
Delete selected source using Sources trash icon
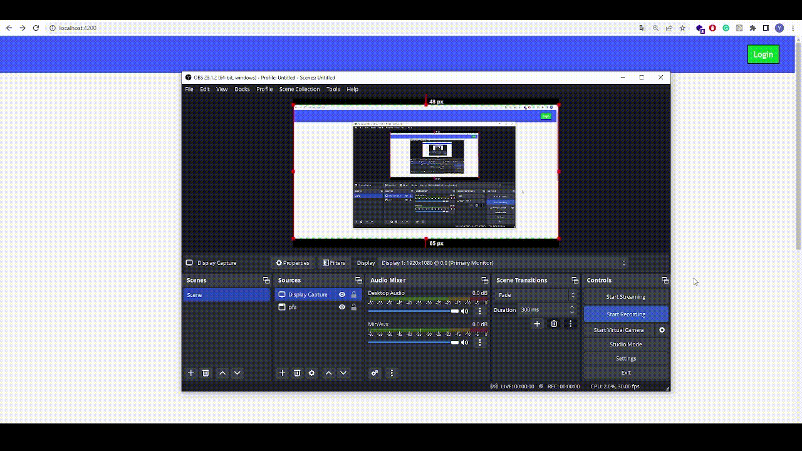pos(297,373)
